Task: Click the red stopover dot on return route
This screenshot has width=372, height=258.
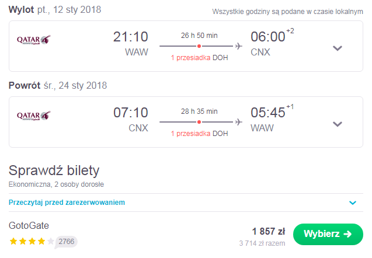Action: 199,122
